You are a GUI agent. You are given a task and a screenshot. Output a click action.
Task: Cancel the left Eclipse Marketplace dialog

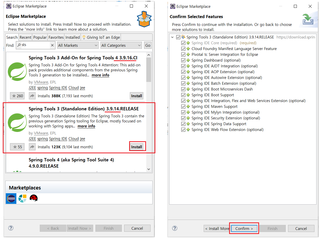click(x=137, y=228)
